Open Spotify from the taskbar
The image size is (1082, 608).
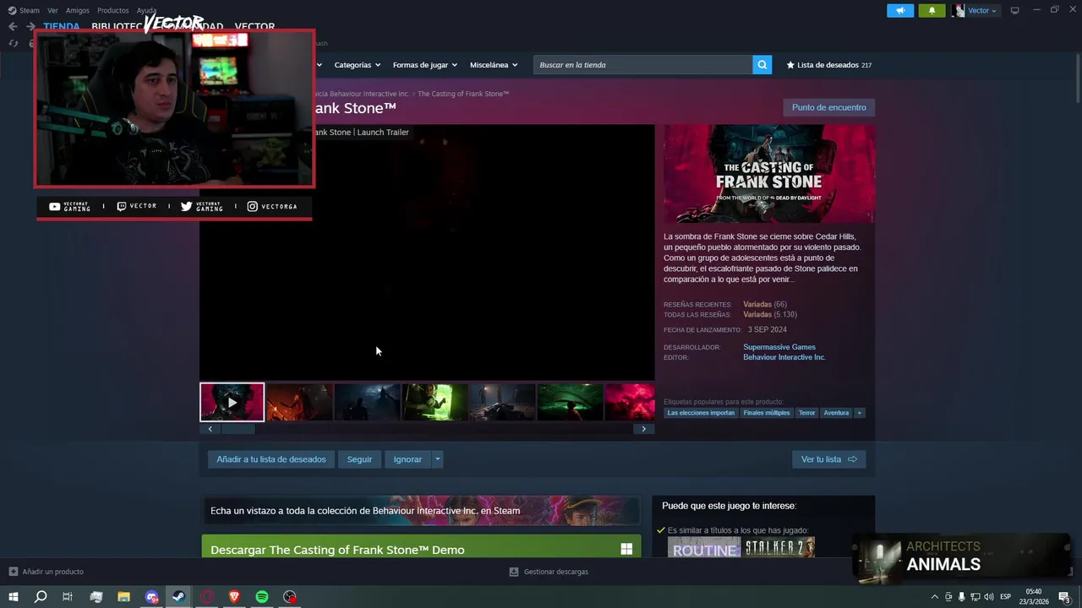point(262,597)
